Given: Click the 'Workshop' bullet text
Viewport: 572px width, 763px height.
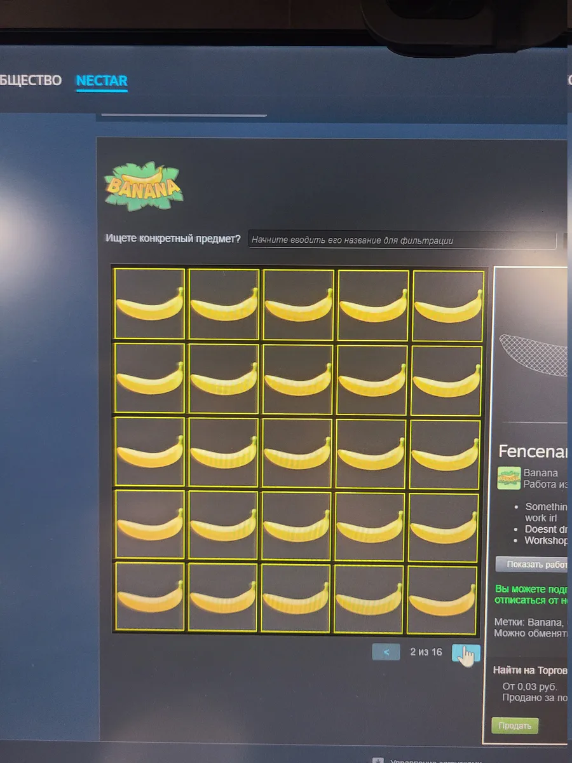Looking at the screenshot, I should click(x=546, y=540).
